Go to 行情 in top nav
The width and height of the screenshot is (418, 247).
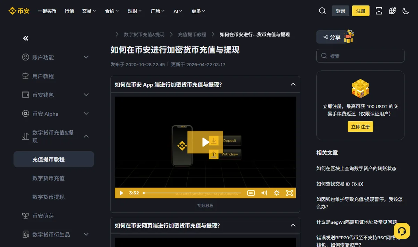click(69, 11)
